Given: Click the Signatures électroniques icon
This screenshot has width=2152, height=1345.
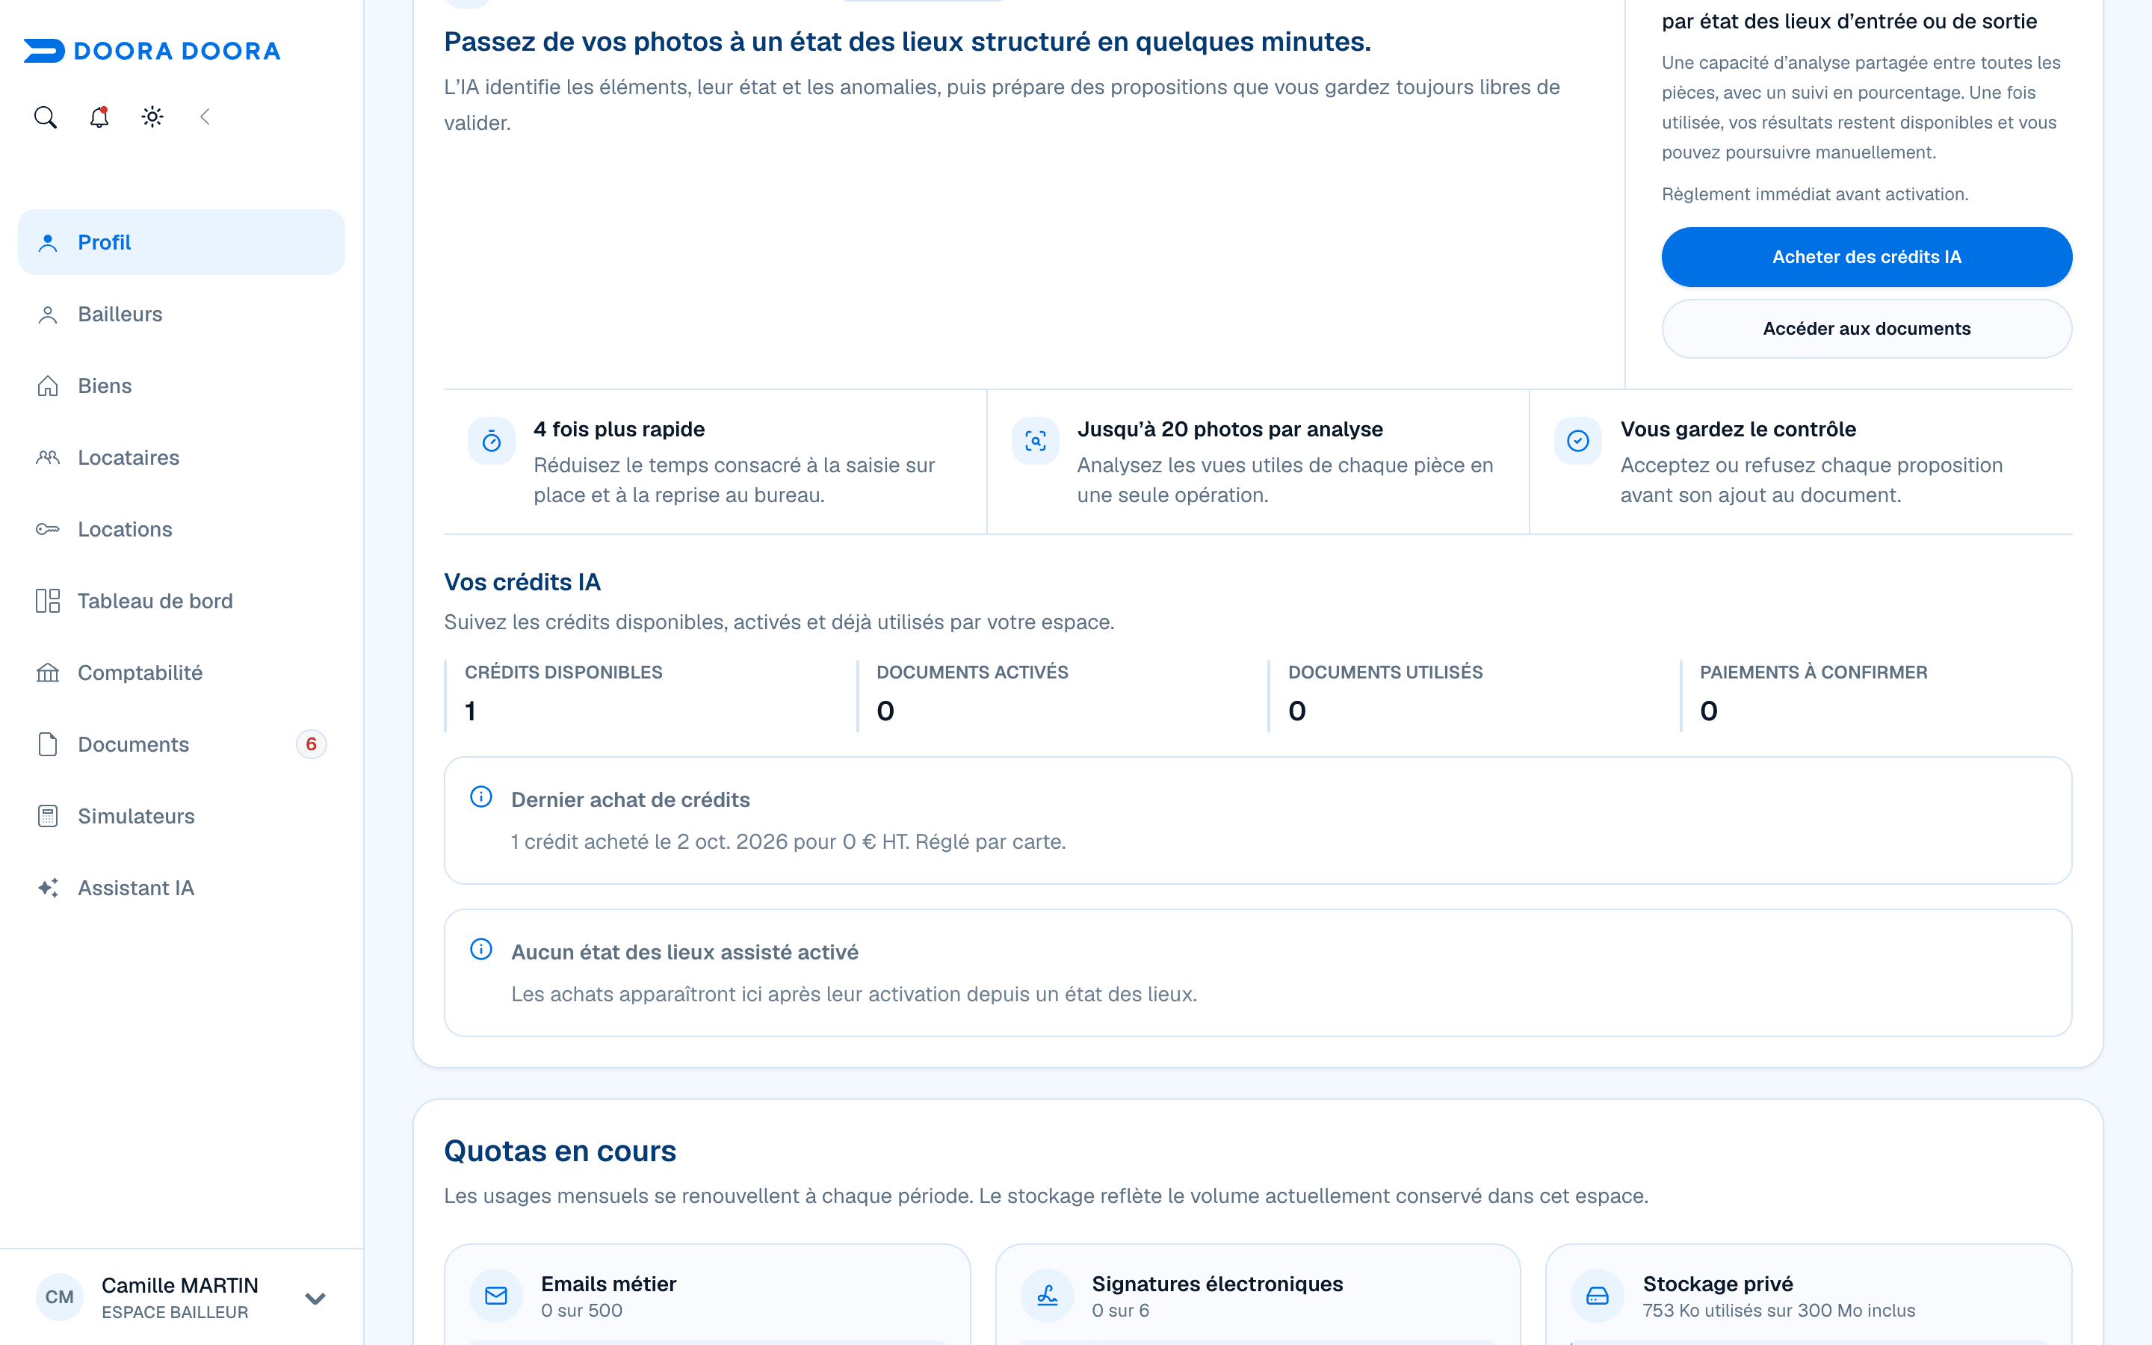Looking at the screenshot, I should 1048,1296.
